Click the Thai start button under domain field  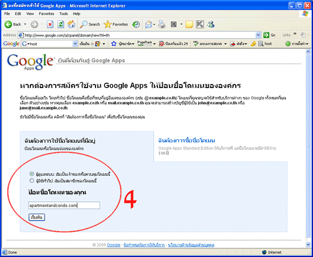pyautogui.click(x=37, y=217)
